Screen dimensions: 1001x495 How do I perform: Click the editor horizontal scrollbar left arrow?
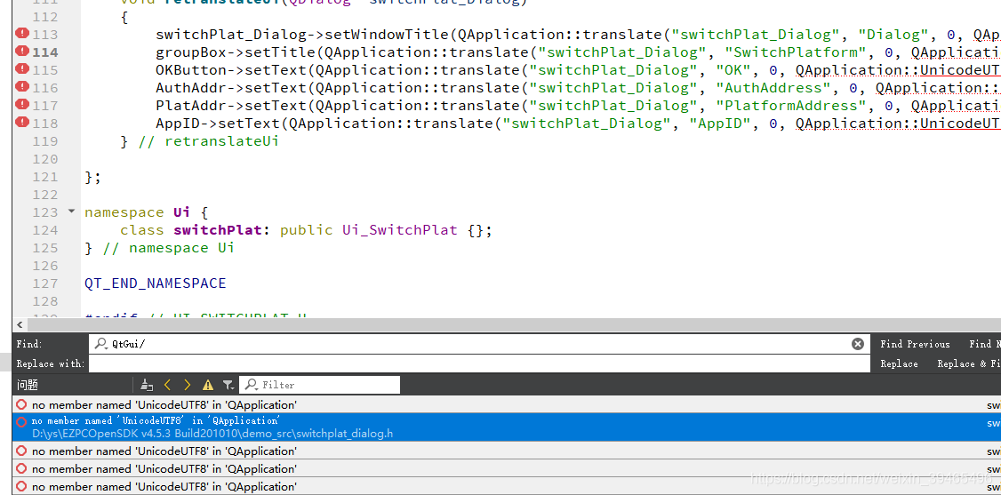pyautogui.click(x=20, y=325)
